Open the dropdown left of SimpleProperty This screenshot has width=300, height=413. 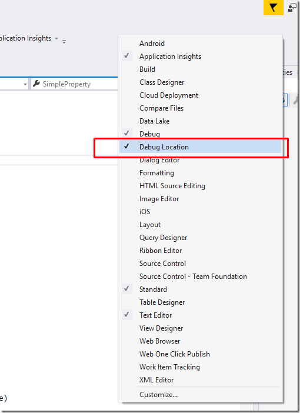[25, 84]
